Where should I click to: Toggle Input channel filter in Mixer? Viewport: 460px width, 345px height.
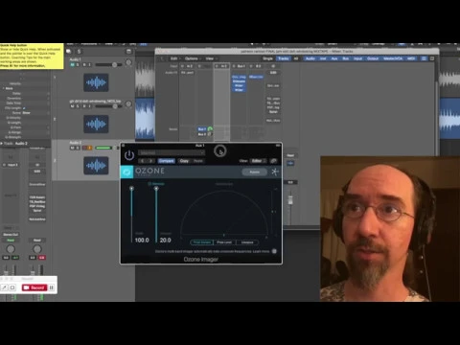[357, 58]
